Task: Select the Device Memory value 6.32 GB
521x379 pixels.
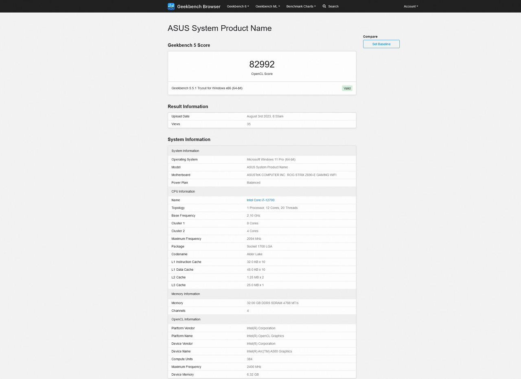Action: coord(253,375)
